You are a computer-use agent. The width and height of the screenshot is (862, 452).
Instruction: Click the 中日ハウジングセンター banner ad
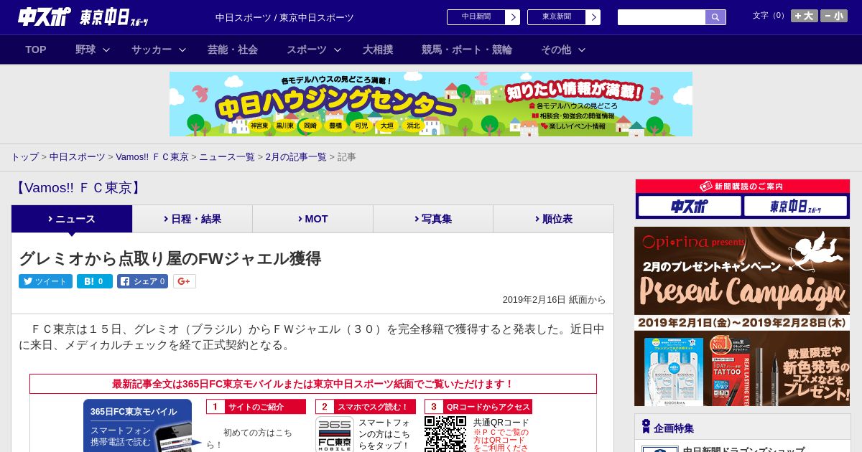(x=431, y=104)
